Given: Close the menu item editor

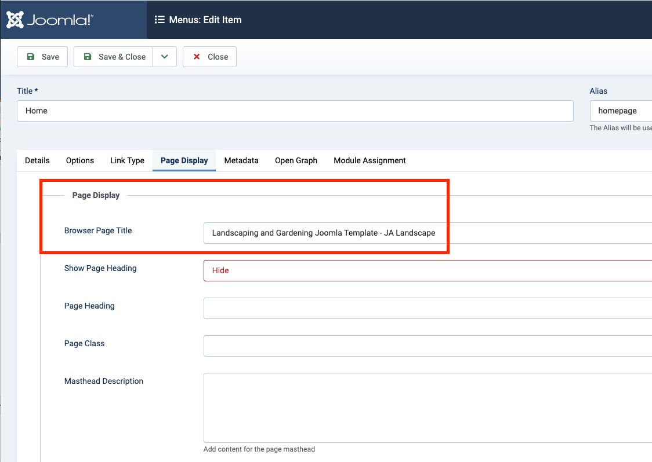Looking at the screenshot, I should pyautogui.click(x=209, y=57).
